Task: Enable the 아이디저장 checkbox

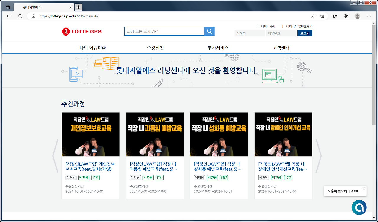Action: coord(258,26)
